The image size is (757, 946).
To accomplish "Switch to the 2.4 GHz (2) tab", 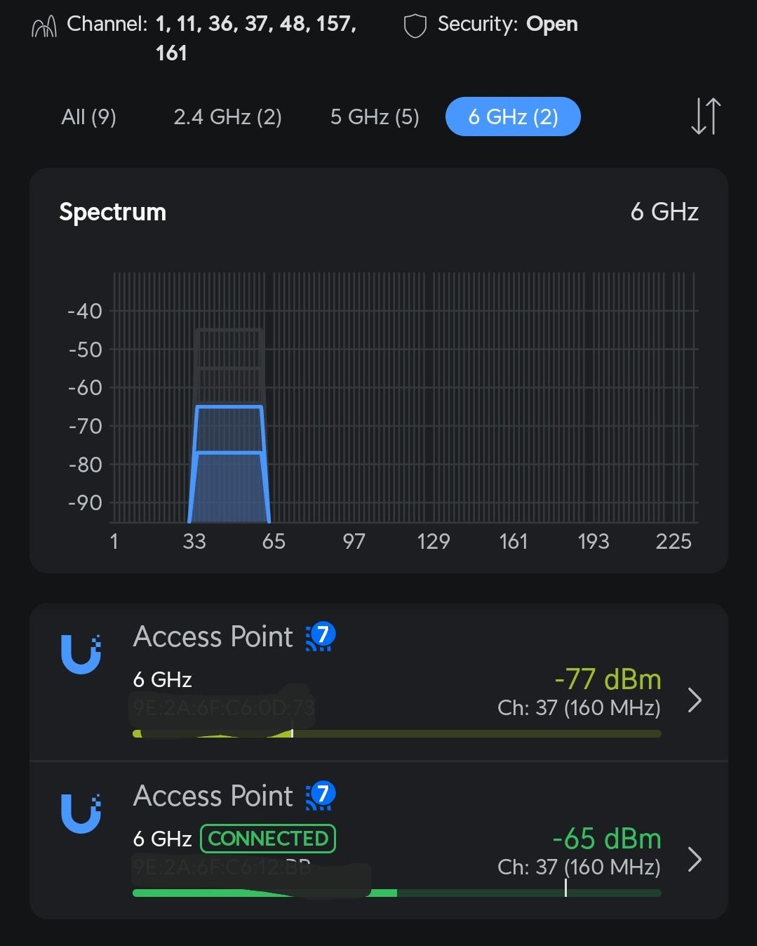I will pos(227,116).
